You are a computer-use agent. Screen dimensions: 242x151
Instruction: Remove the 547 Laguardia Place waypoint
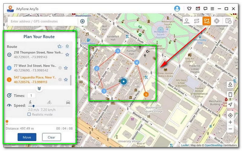(x=60, y=80)
